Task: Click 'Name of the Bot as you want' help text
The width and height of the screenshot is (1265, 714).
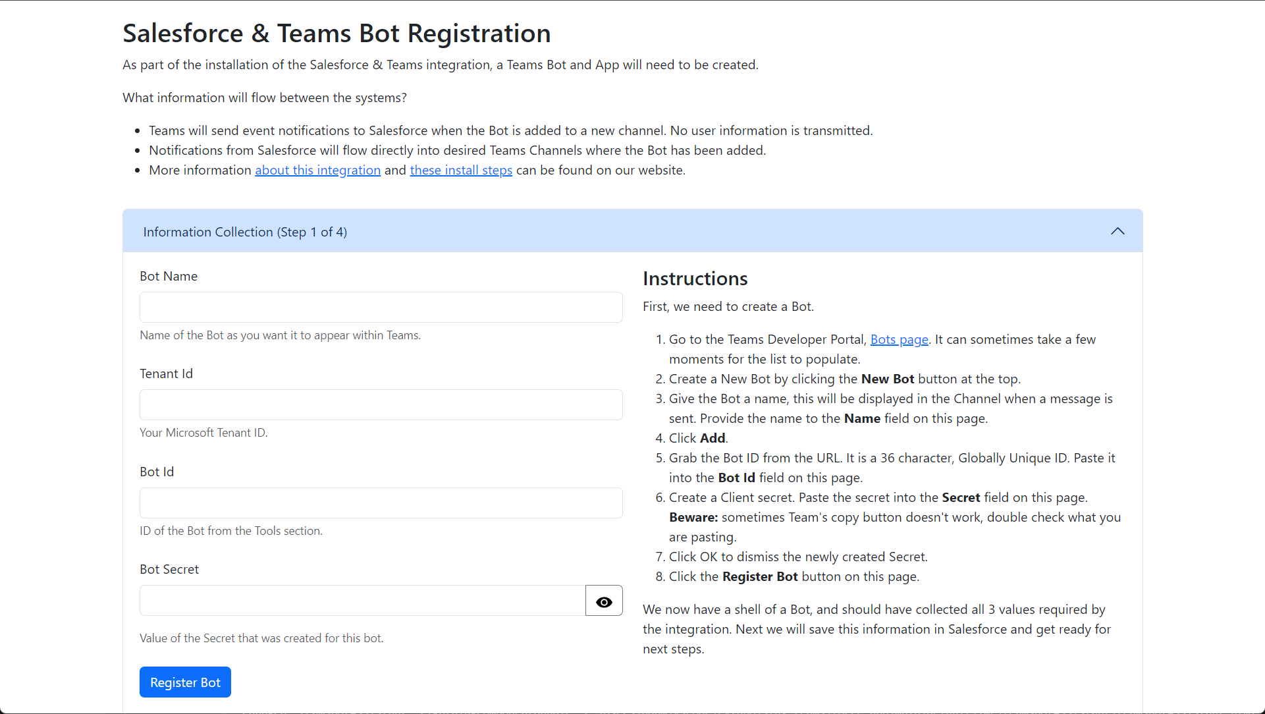Action: click(x=280, y=335)
